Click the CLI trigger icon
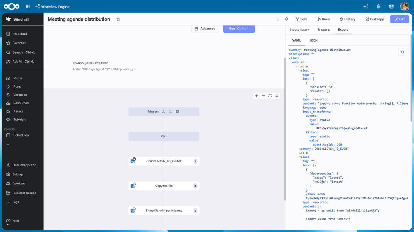The width and height of the screenshot is (414, 232). pyautogui.click(x=171, y=112)
